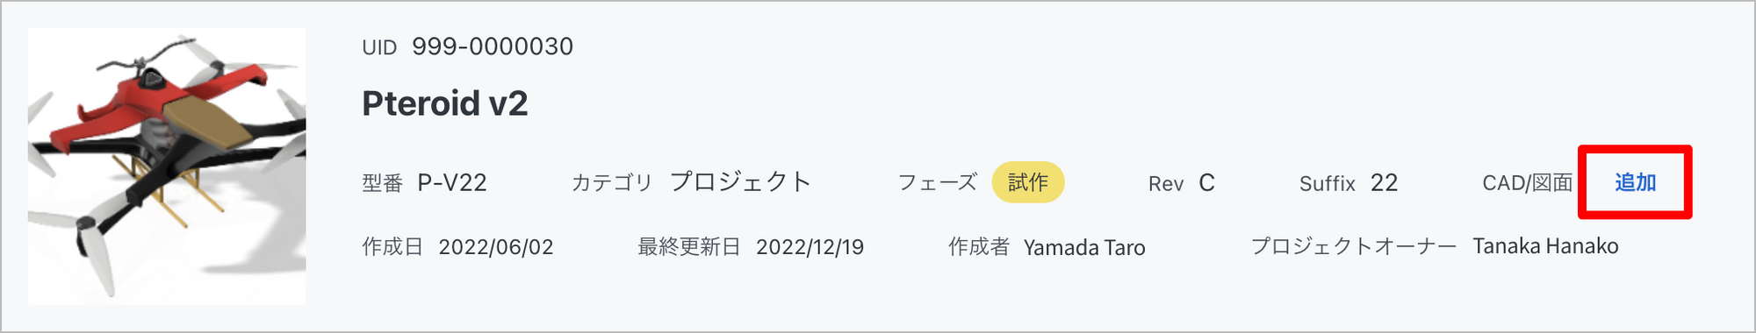The image size is (1756, 333).
Task: Click the 作成者 label
Action: pos(979,247)
